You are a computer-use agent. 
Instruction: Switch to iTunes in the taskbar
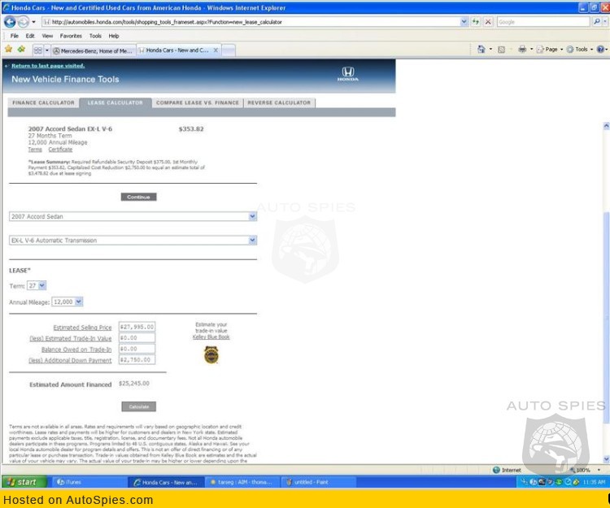pos(89,482)
